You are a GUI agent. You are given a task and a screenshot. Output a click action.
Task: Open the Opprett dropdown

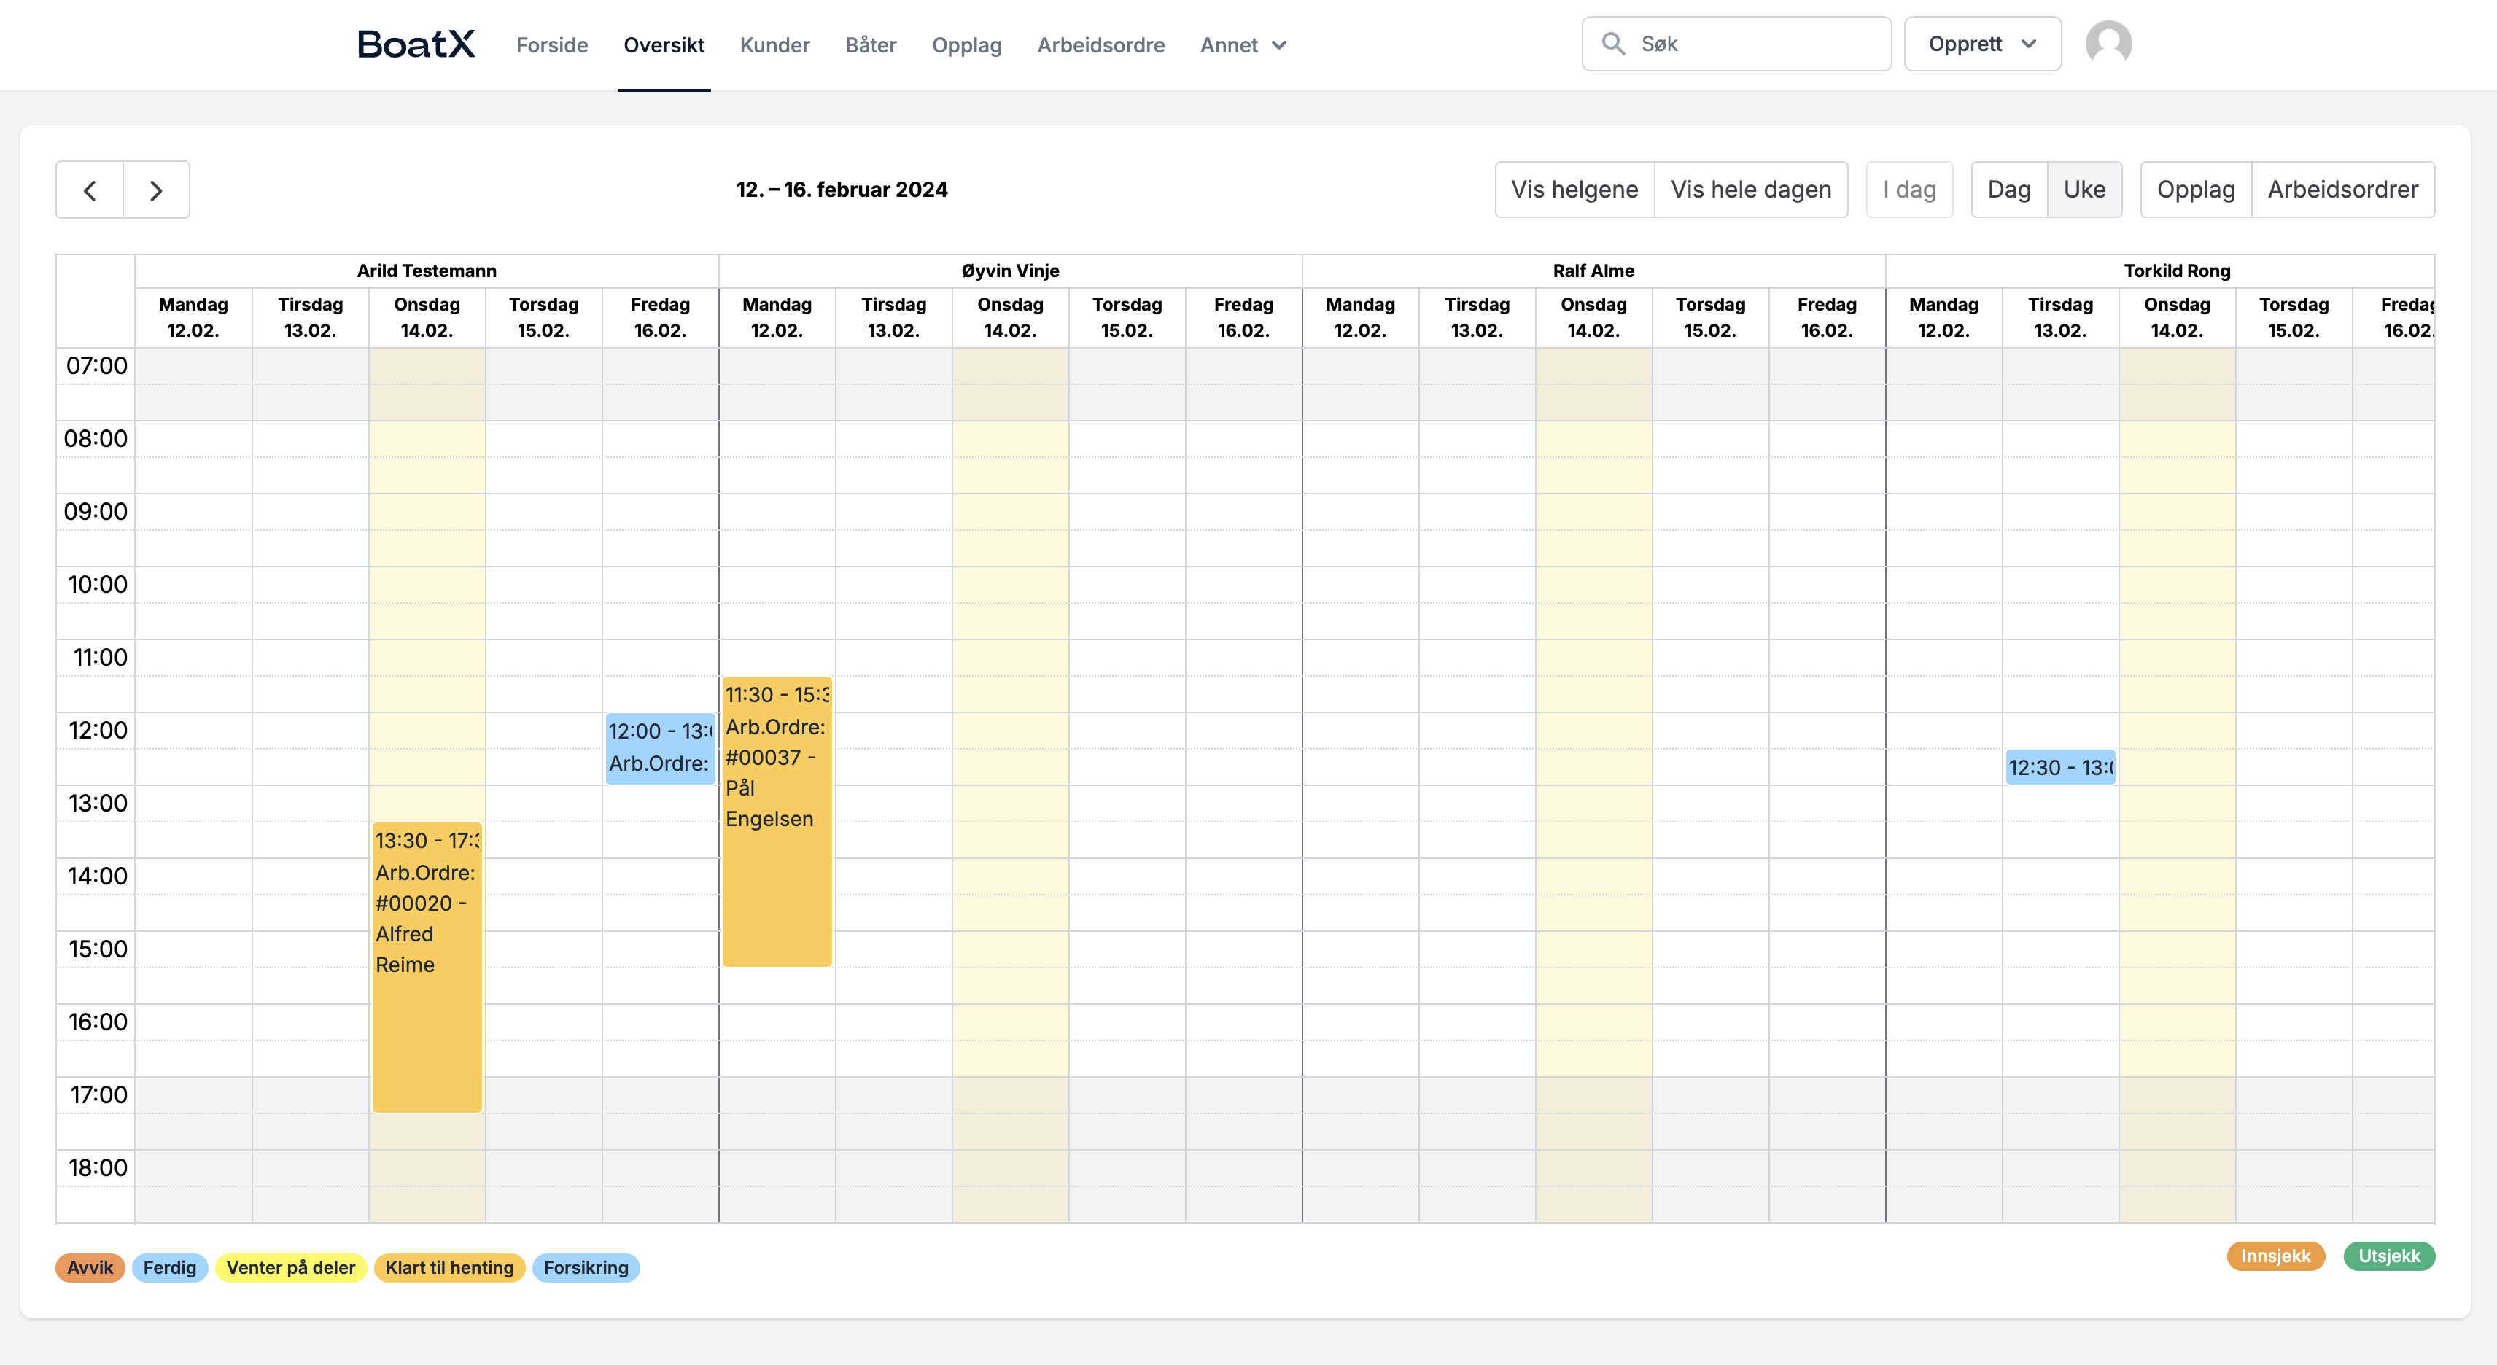[1981, 44]
